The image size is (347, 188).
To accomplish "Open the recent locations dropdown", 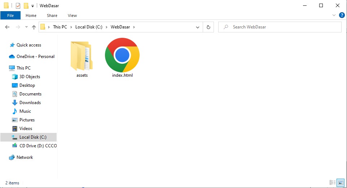I will 26,27.
